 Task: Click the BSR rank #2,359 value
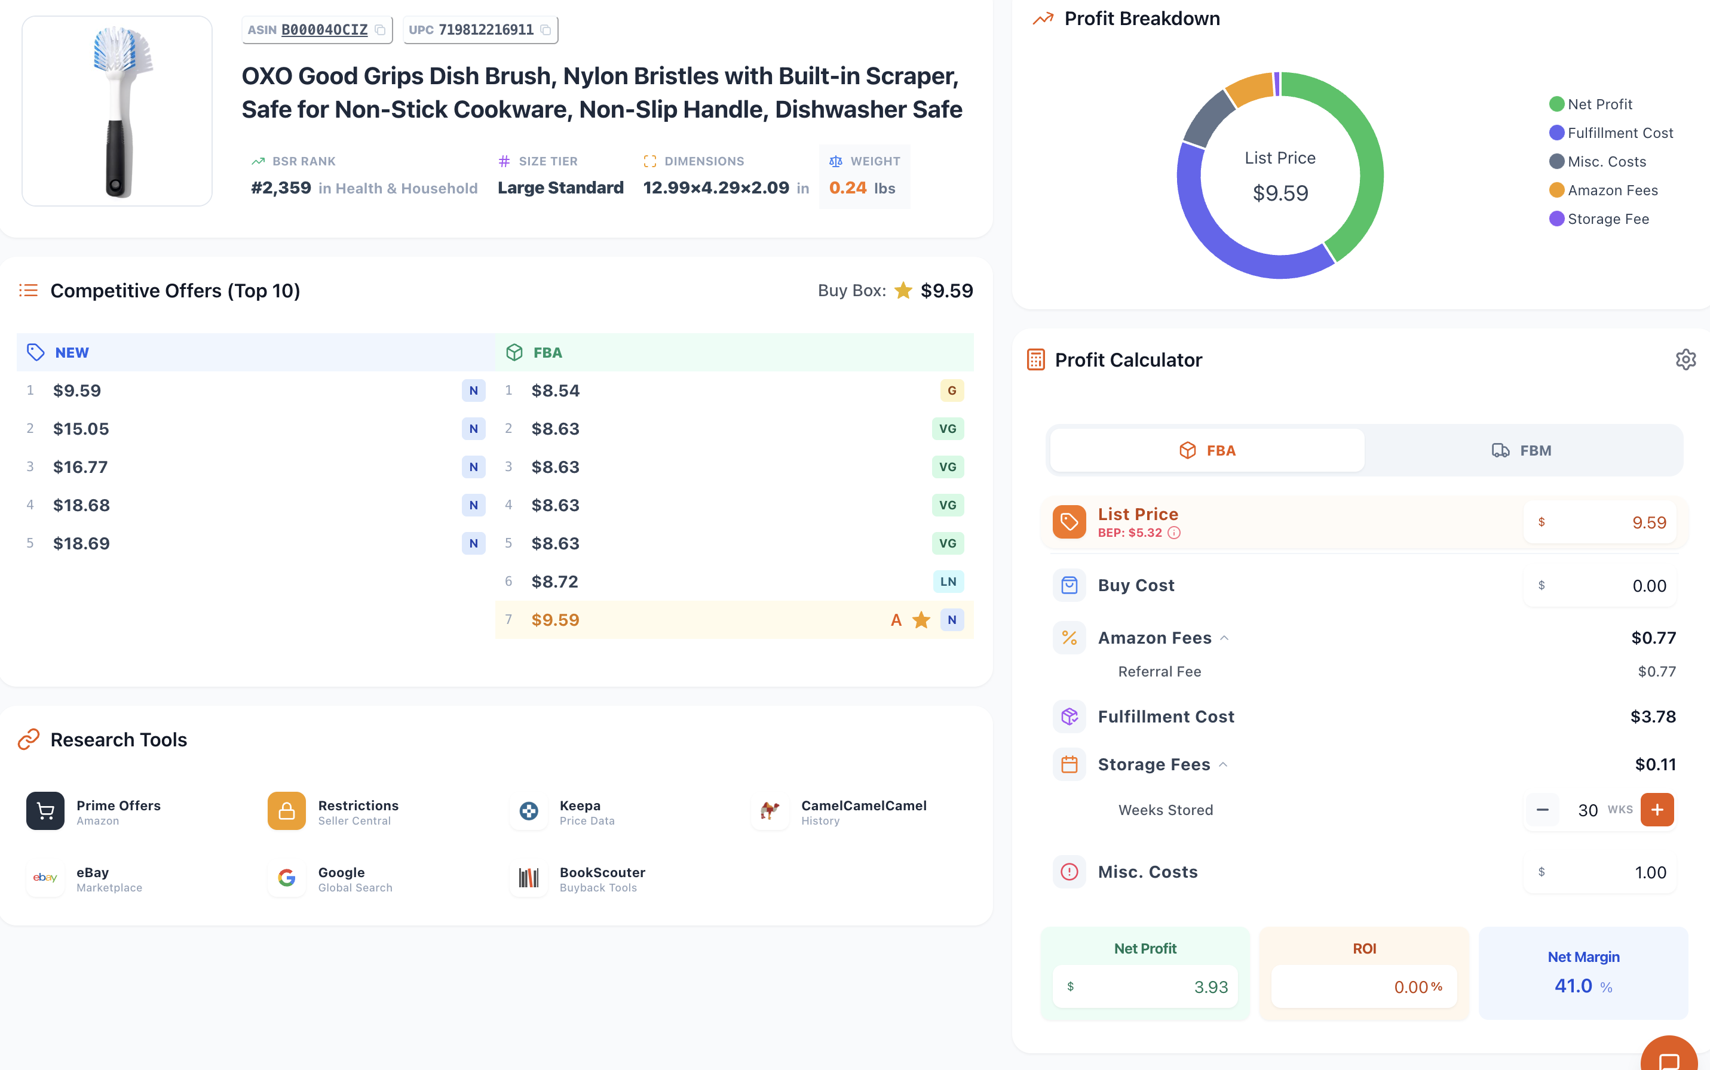tap(281, 188)
